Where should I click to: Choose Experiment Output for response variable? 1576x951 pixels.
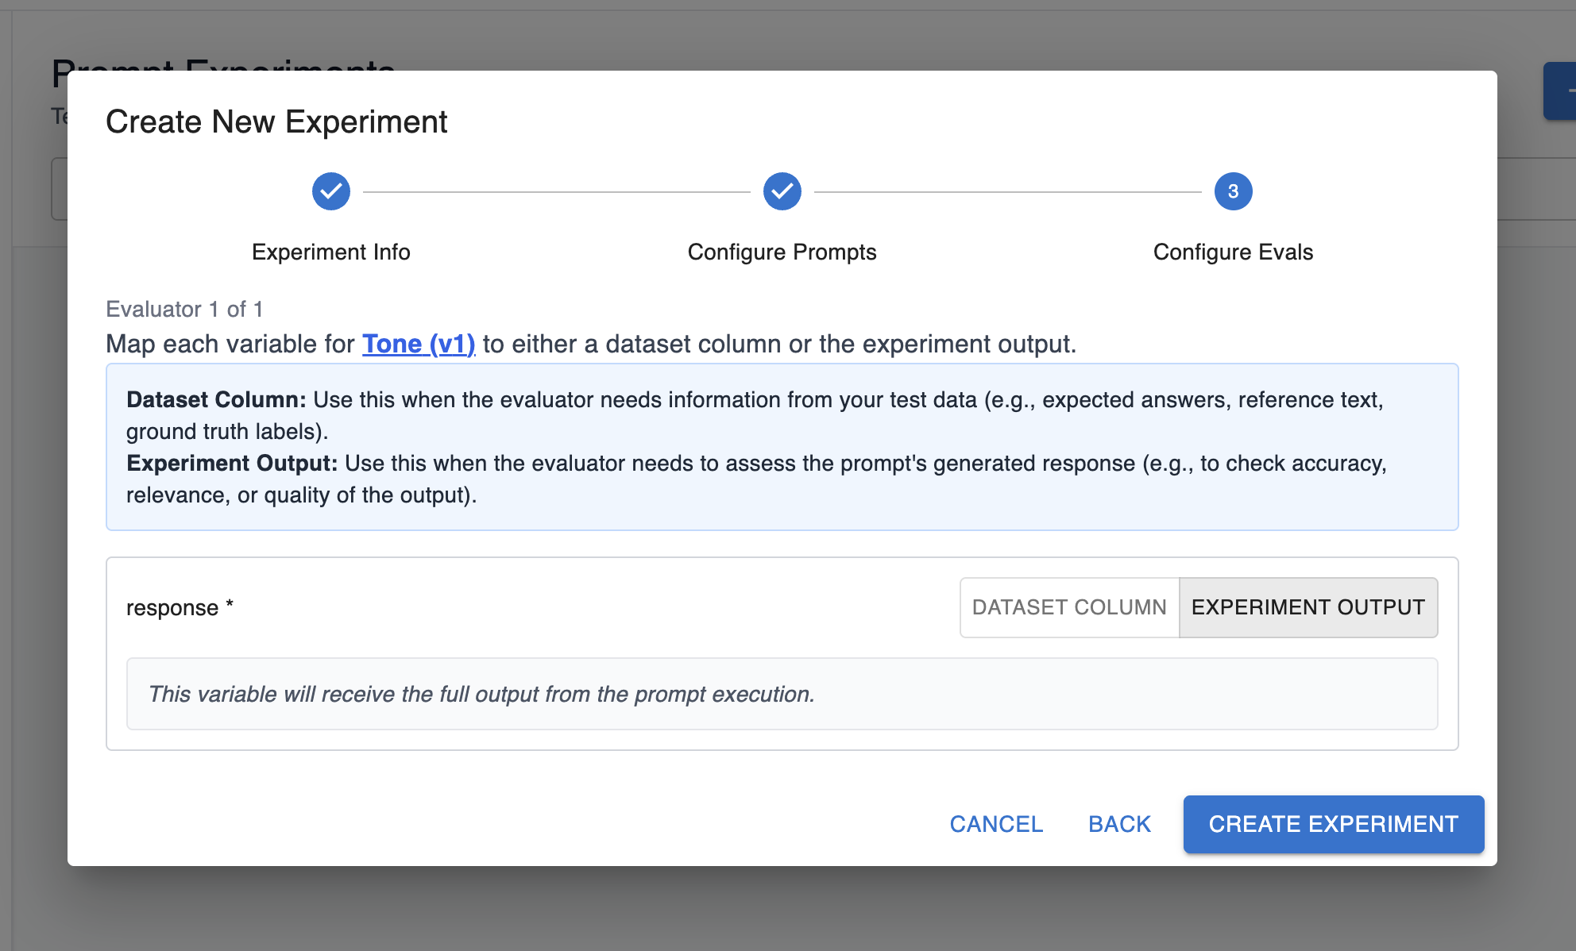(1308, 607)
